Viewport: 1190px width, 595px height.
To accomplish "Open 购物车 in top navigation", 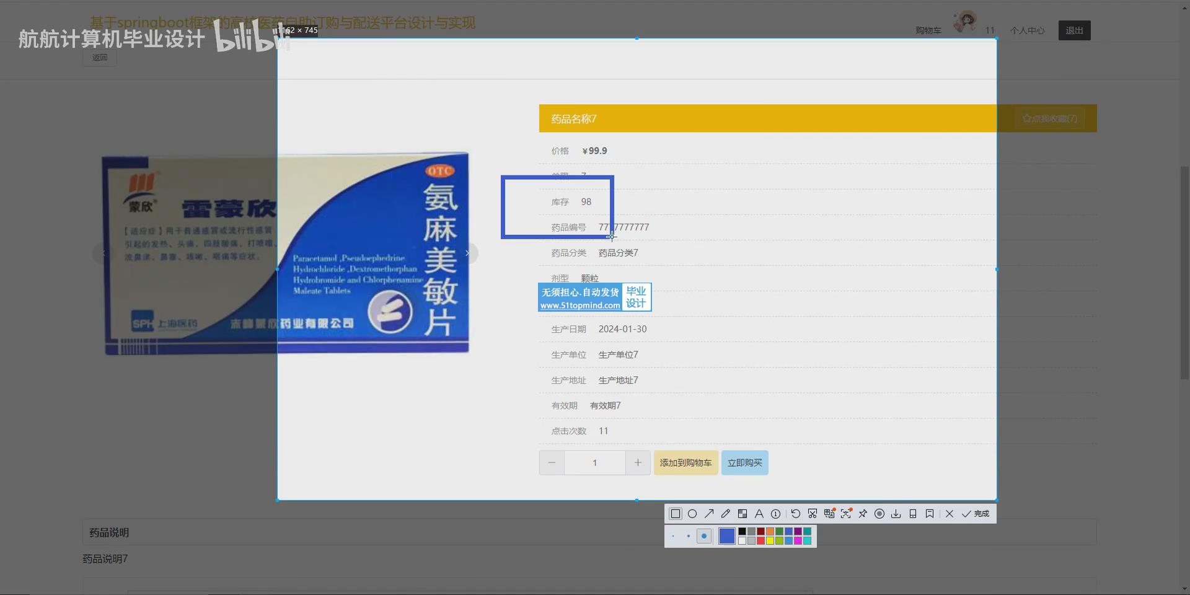I will click(x=928, y=30).
